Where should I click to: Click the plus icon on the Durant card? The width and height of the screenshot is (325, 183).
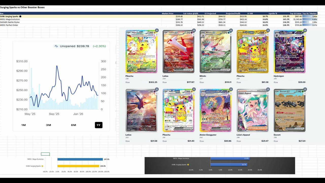[x=305, y=89]
